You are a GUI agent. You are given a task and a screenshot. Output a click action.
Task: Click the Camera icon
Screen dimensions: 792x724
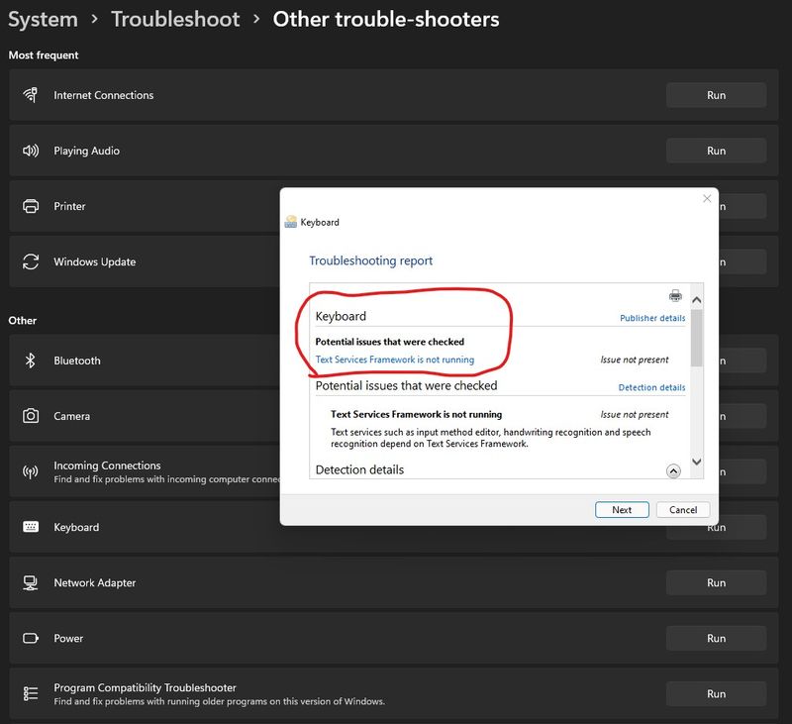coord(31,416)
